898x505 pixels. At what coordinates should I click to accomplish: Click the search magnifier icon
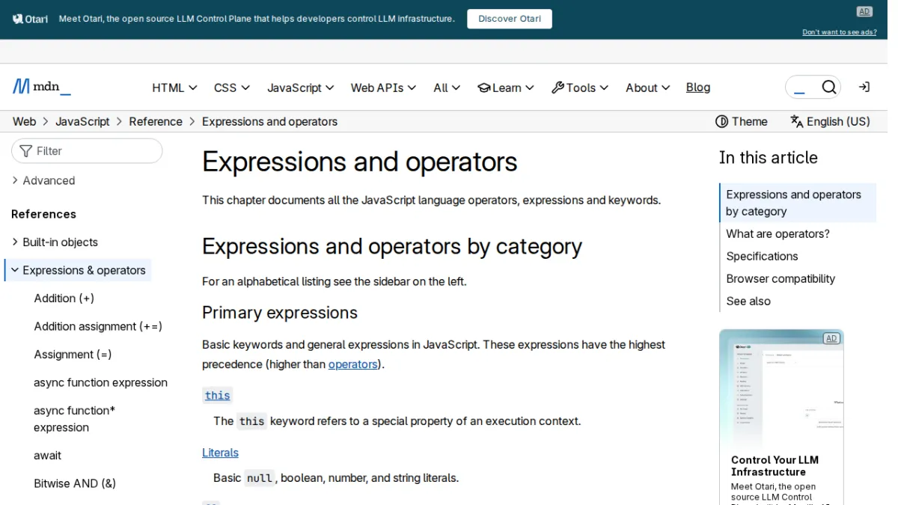tap(828, 88)
